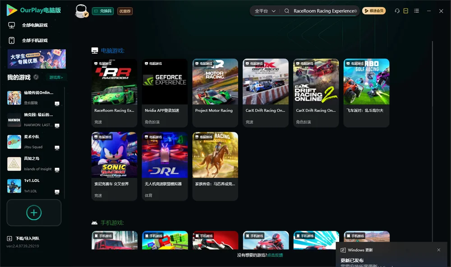Click PC icon beside Islands of Insight
This screenshot has height=267, width=451.
coord(57,170)
